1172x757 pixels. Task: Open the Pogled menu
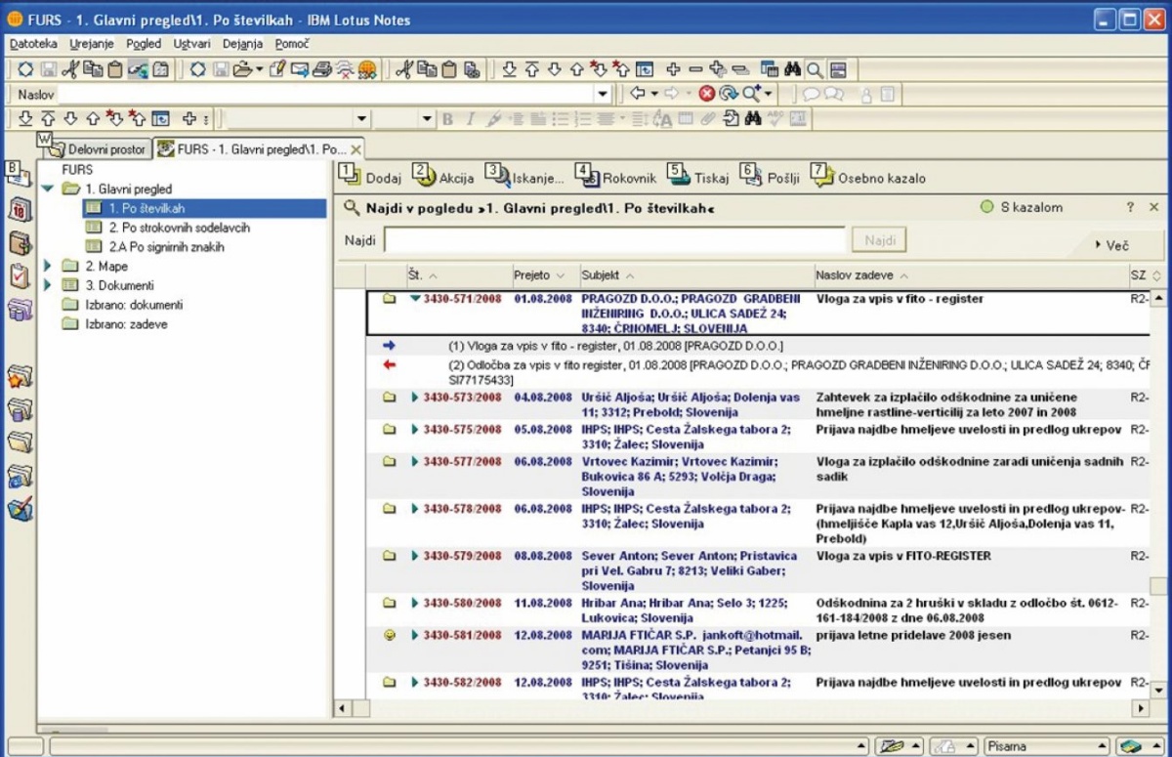click(144, 44)
